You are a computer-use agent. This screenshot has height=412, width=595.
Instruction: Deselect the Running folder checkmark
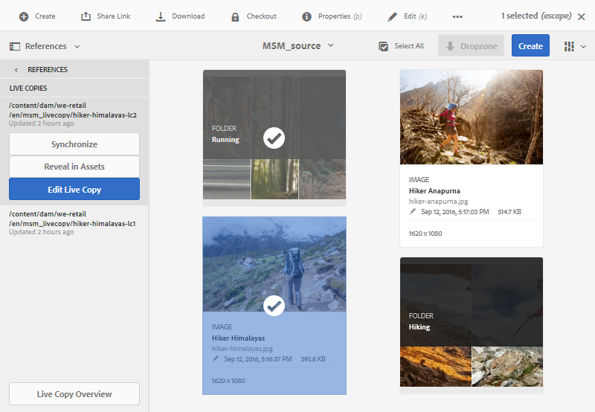274,138
